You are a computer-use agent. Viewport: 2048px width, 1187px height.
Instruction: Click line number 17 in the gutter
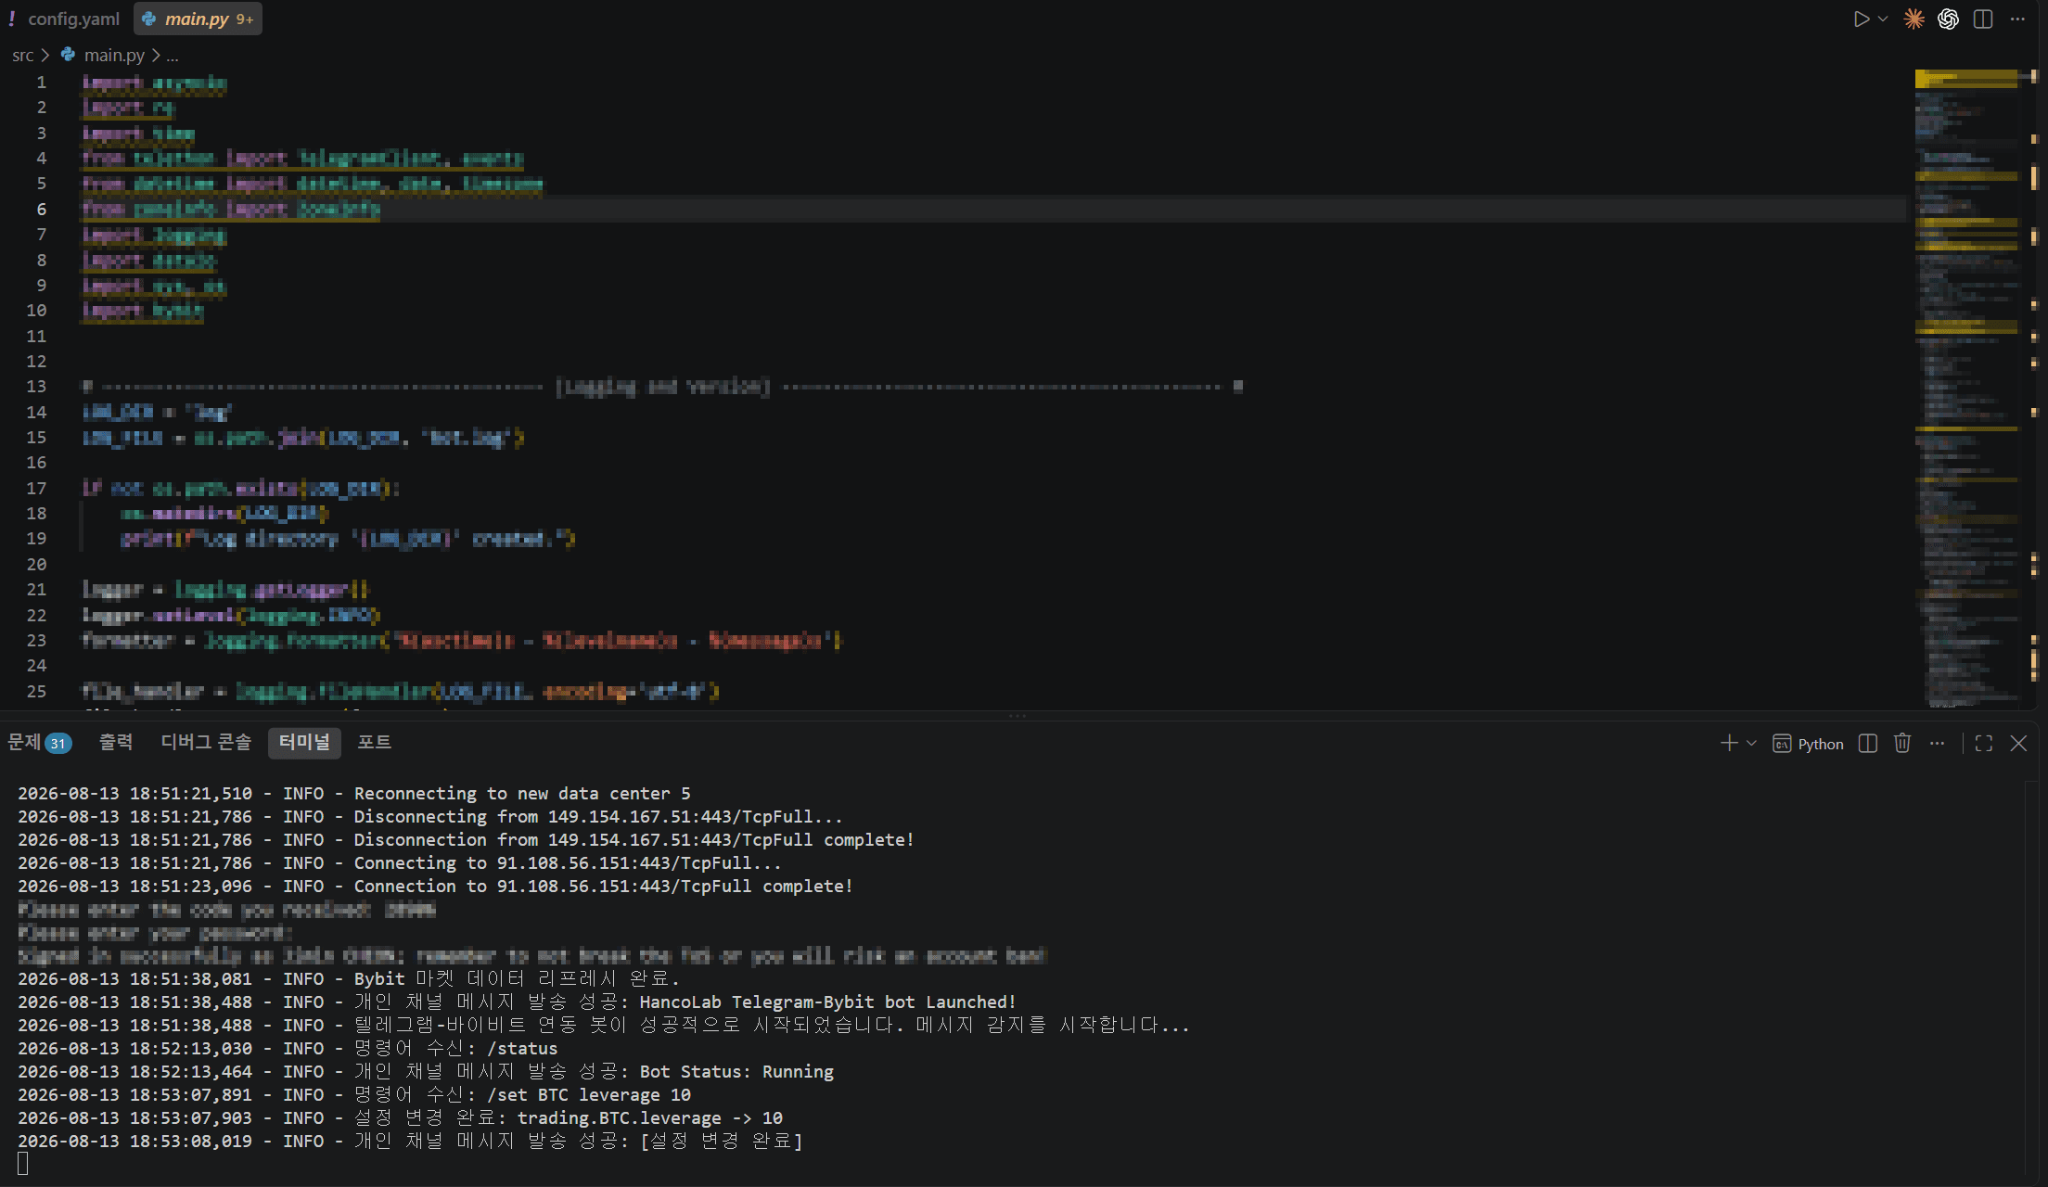[x=36, y=489]
